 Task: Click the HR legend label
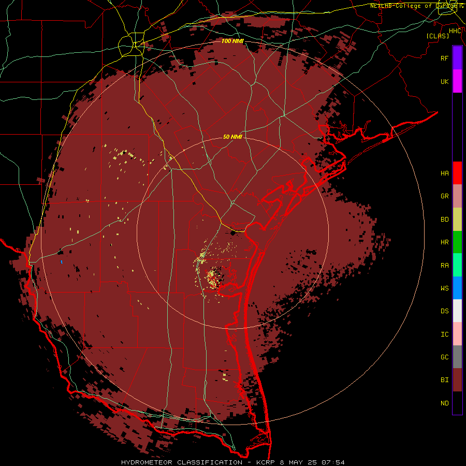[444, 242]
